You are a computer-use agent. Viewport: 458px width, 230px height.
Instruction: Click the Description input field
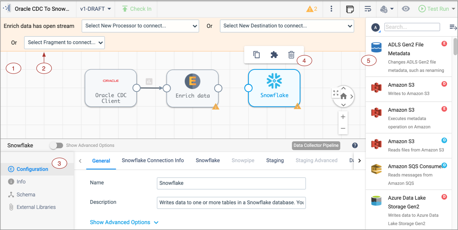231,203
